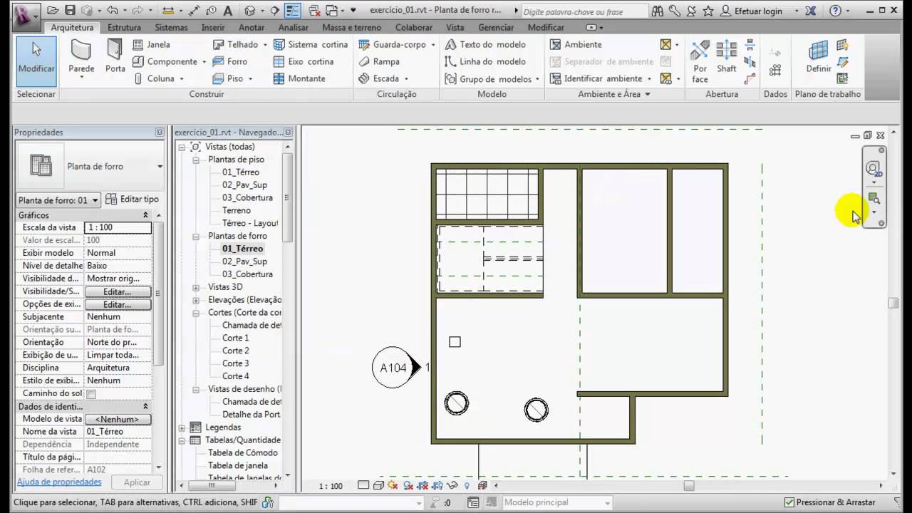
Task: Select the Shaft opening tool
Action: pyautogui.click(x=727, y=57)
